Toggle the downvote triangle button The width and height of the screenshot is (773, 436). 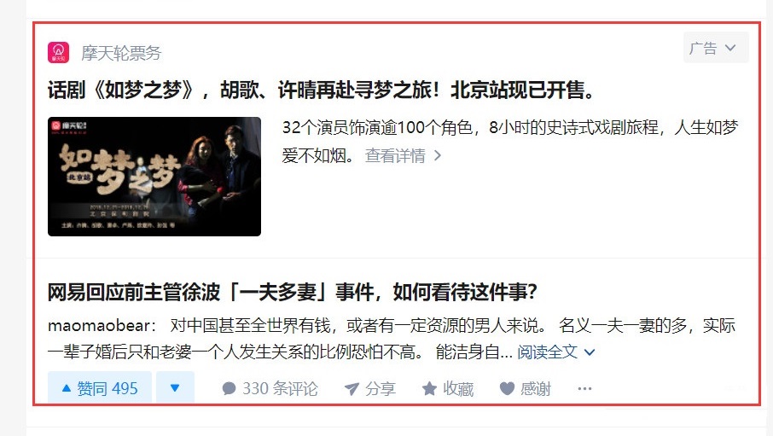(x=175, y=388)
